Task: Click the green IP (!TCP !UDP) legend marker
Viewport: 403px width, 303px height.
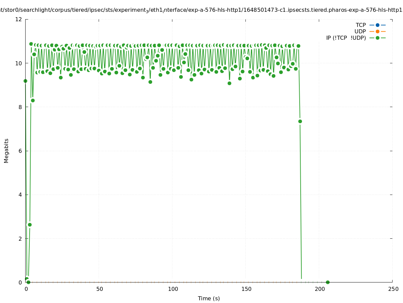Action: [377, 38]
